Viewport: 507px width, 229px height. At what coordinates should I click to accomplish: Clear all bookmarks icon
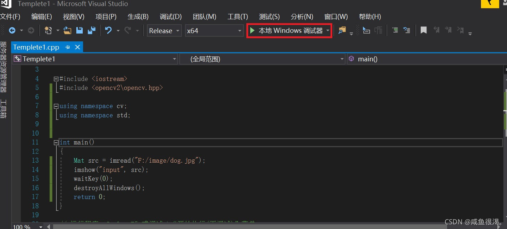tap(461, 31)
